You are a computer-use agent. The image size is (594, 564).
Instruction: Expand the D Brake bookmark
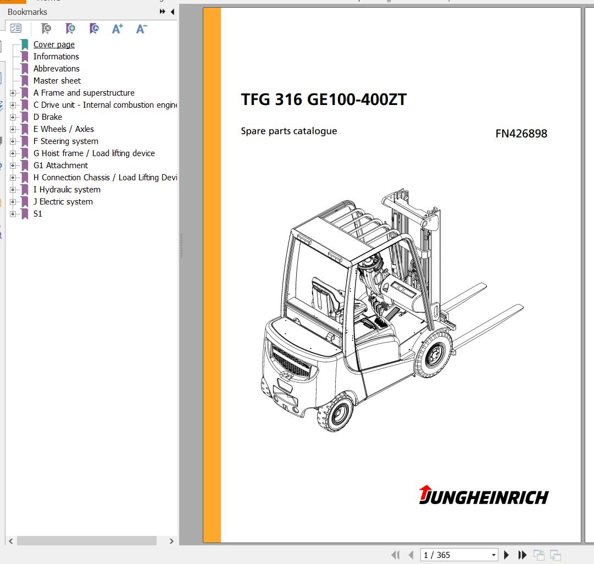click(x=14, y=117)
